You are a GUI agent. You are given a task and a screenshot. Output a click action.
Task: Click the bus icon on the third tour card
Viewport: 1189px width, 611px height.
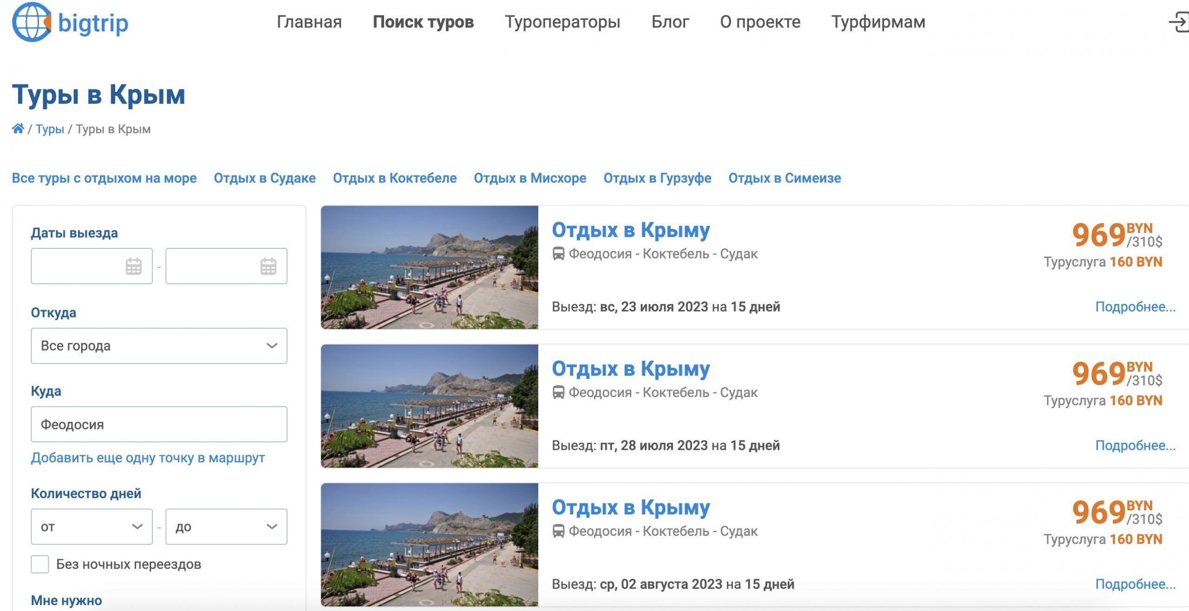559,532
